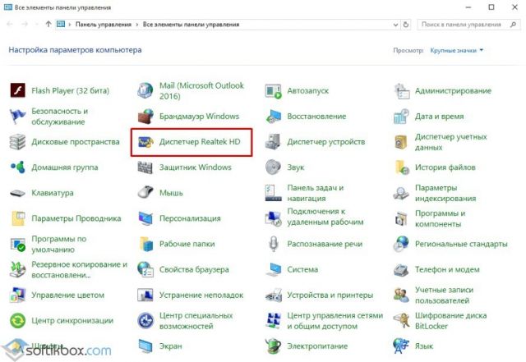Click the Программы и компоненты icon
Screen dimensions: 526x362
pyautogui.click(x=401, y=218)
